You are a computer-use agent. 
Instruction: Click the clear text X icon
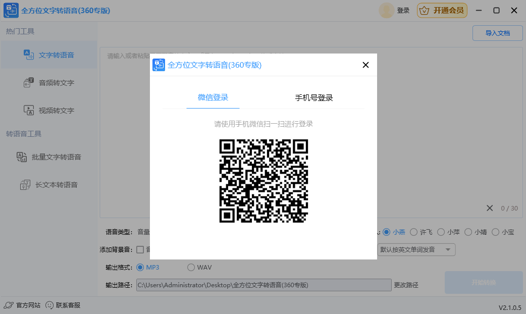[489, 208]
